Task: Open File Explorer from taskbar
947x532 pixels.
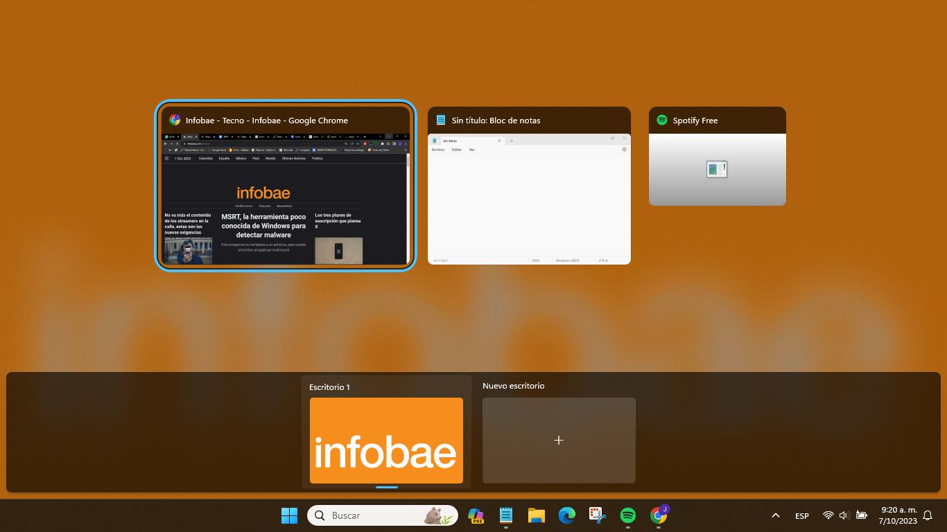Action: coord(536,515)
